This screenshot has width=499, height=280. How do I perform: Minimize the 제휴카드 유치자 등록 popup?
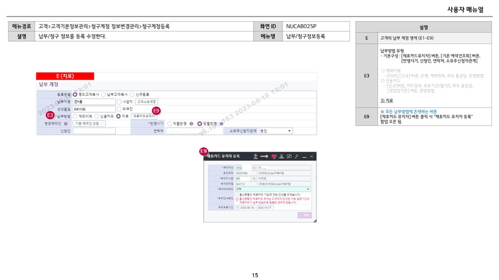[x=304, y=157]
